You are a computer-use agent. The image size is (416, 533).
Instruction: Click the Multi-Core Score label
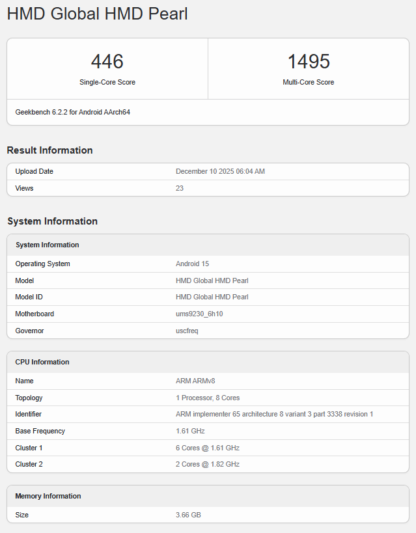coord(309,83)
